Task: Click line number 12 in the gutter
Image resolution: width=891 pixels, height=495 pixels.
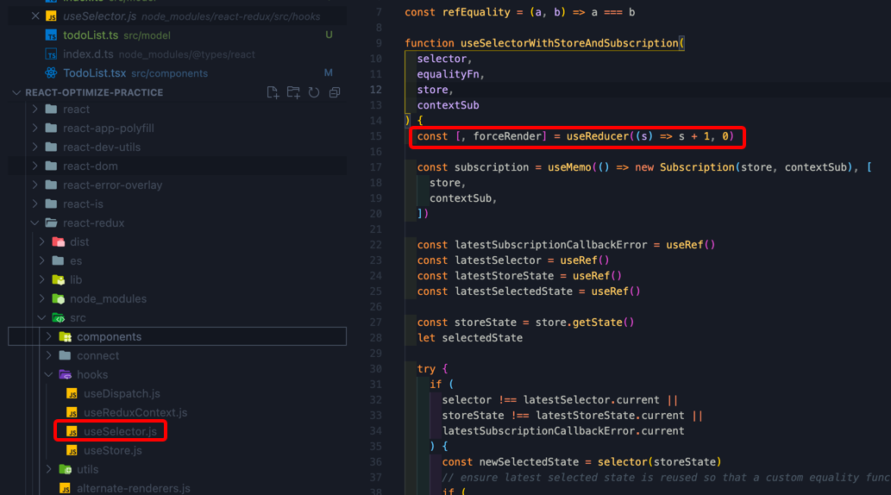Action: (375, 89)
